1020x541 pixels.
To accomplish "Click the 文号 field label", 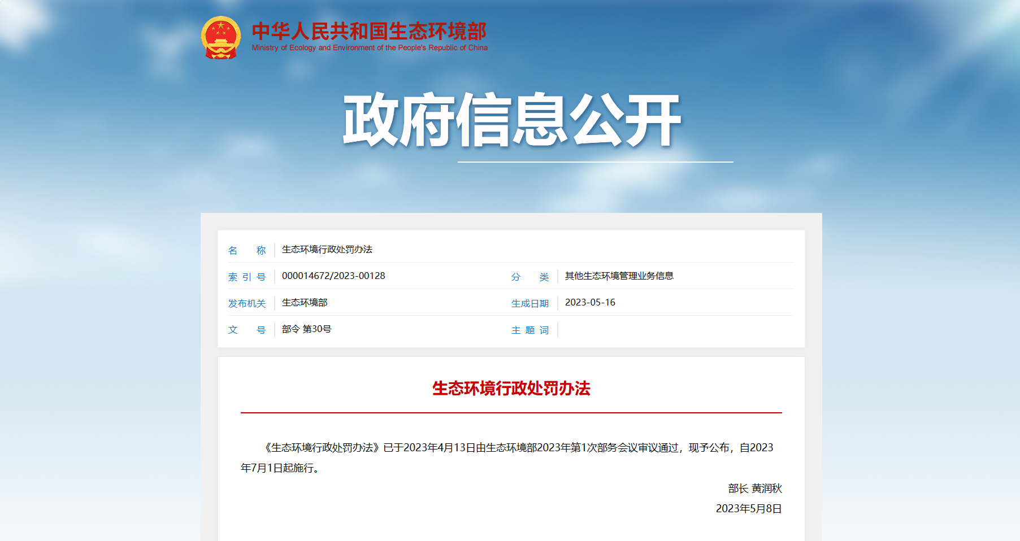I will click(246, 330).
